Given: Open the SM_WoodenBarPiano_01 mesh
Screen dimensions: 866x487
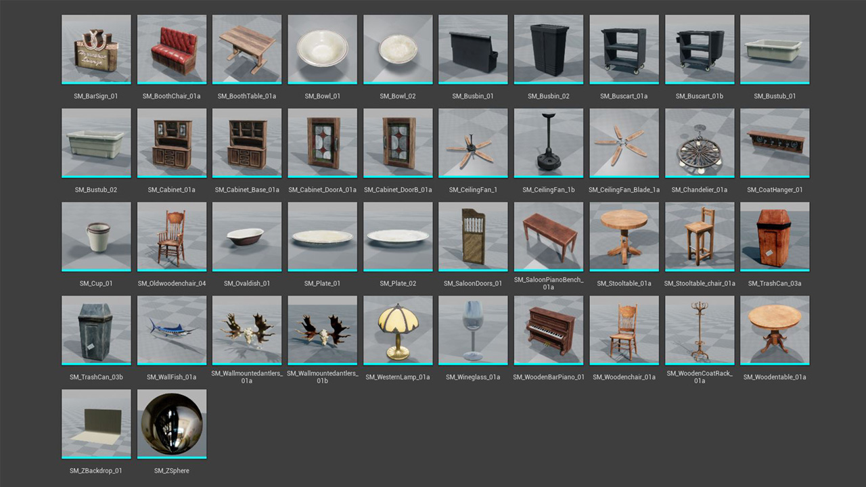Looking at the screenshot, I should (549, 330).
